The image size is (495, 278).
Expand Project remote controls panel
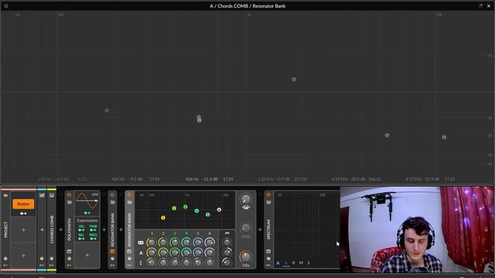pos(5,259)
